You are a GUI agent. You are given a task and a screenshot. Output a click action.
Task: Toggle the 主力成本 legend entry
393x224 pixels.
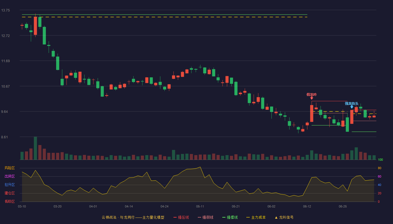click(256, 217)
